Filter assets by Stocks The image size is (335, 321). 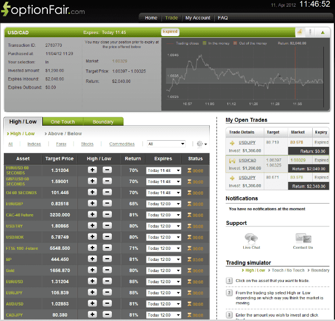(x=87, y=144)
